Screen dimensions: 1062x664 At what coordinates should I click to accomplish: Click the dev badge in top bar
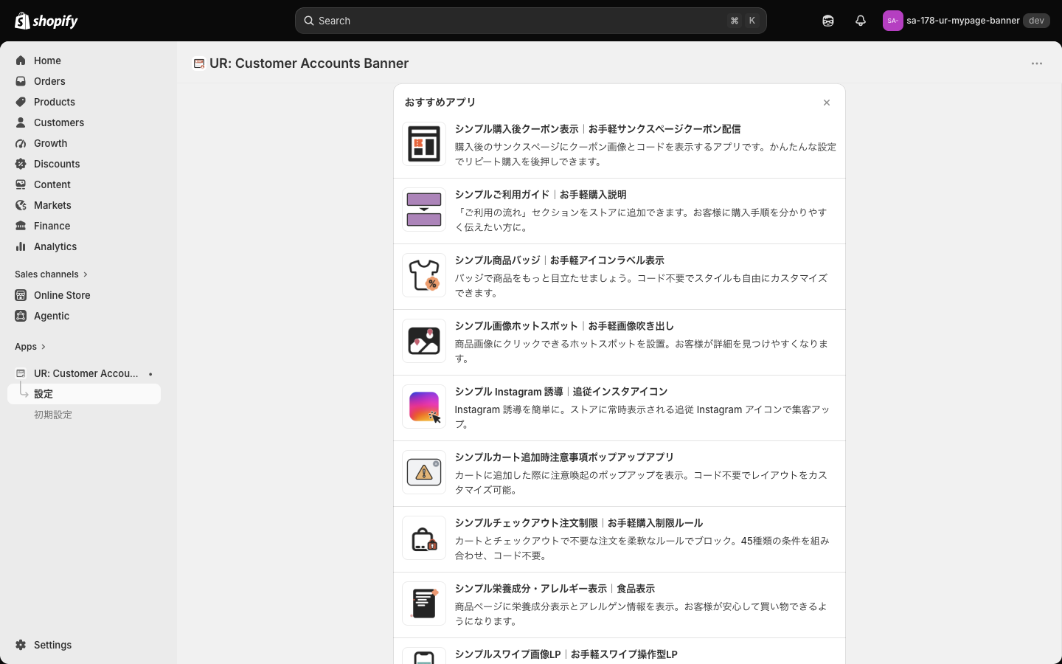pos(1036,21)
